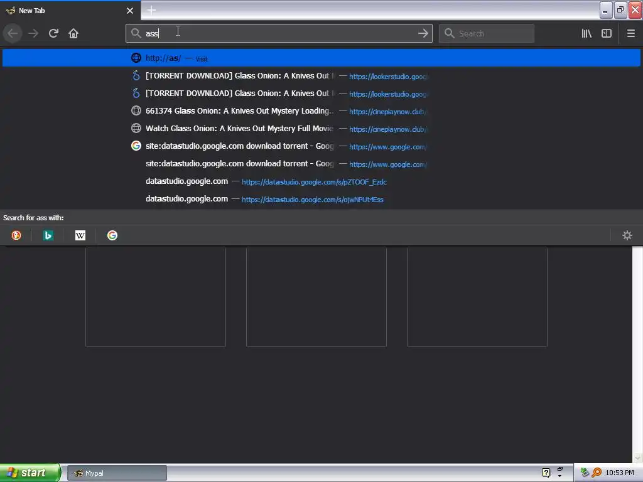Open the Library menu icon
Screen dimensions: 643x482
coord(586,33)
